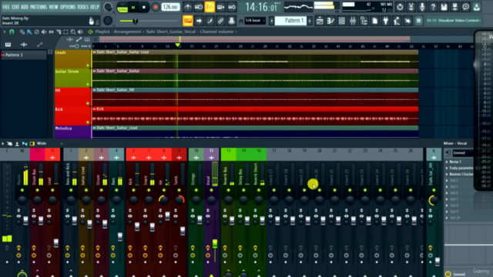Open the project info page icon
Image resolution: width=493 pixels, height=277 pixels.
[375, 21]
